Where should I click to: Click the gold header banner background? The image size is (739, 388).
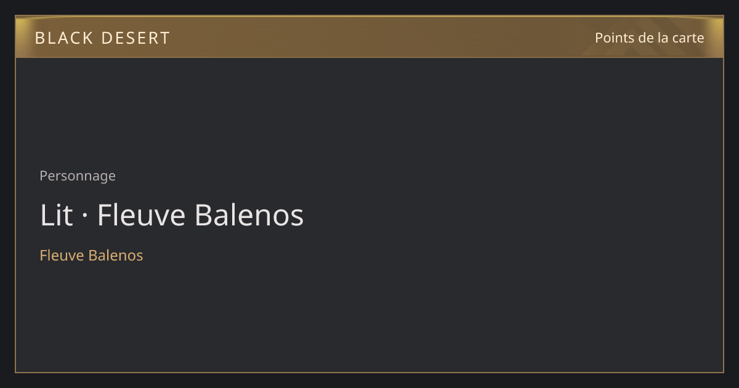click(x=369, y=37)
